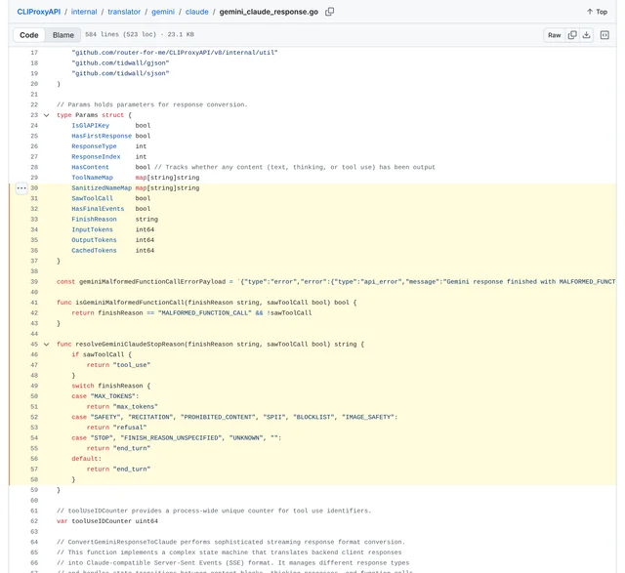Collapse Params struct at line 23
Viewport: 625px width, 573px height.
coord(46,115)
